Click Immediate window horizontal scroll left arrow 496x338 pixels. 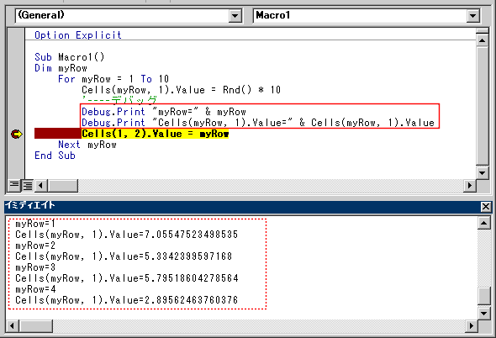[12, 325]
